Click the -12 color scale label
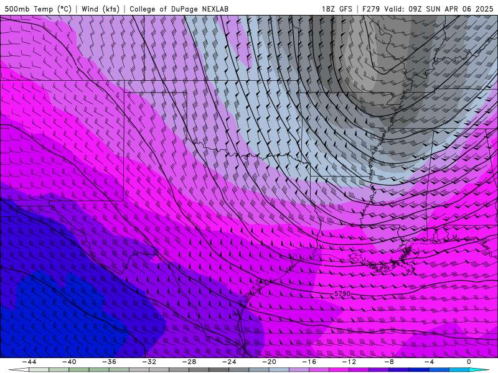The width and height of the screenshot is (498, 373). tap(349, 362)
